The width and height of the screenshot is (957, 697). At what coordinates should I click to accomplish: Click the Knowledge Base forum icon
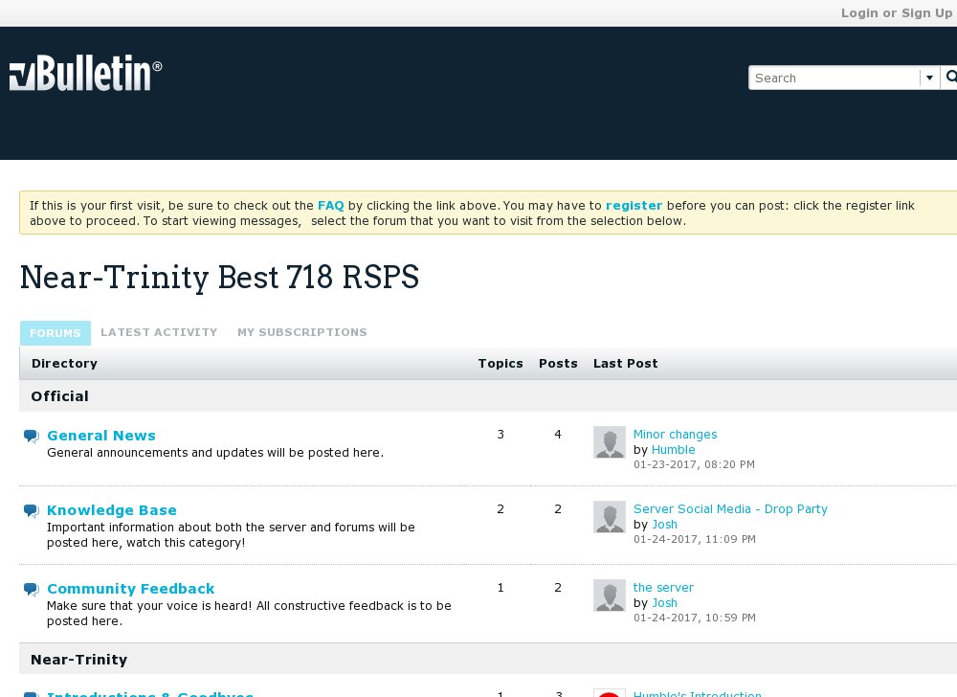(30, 510)
